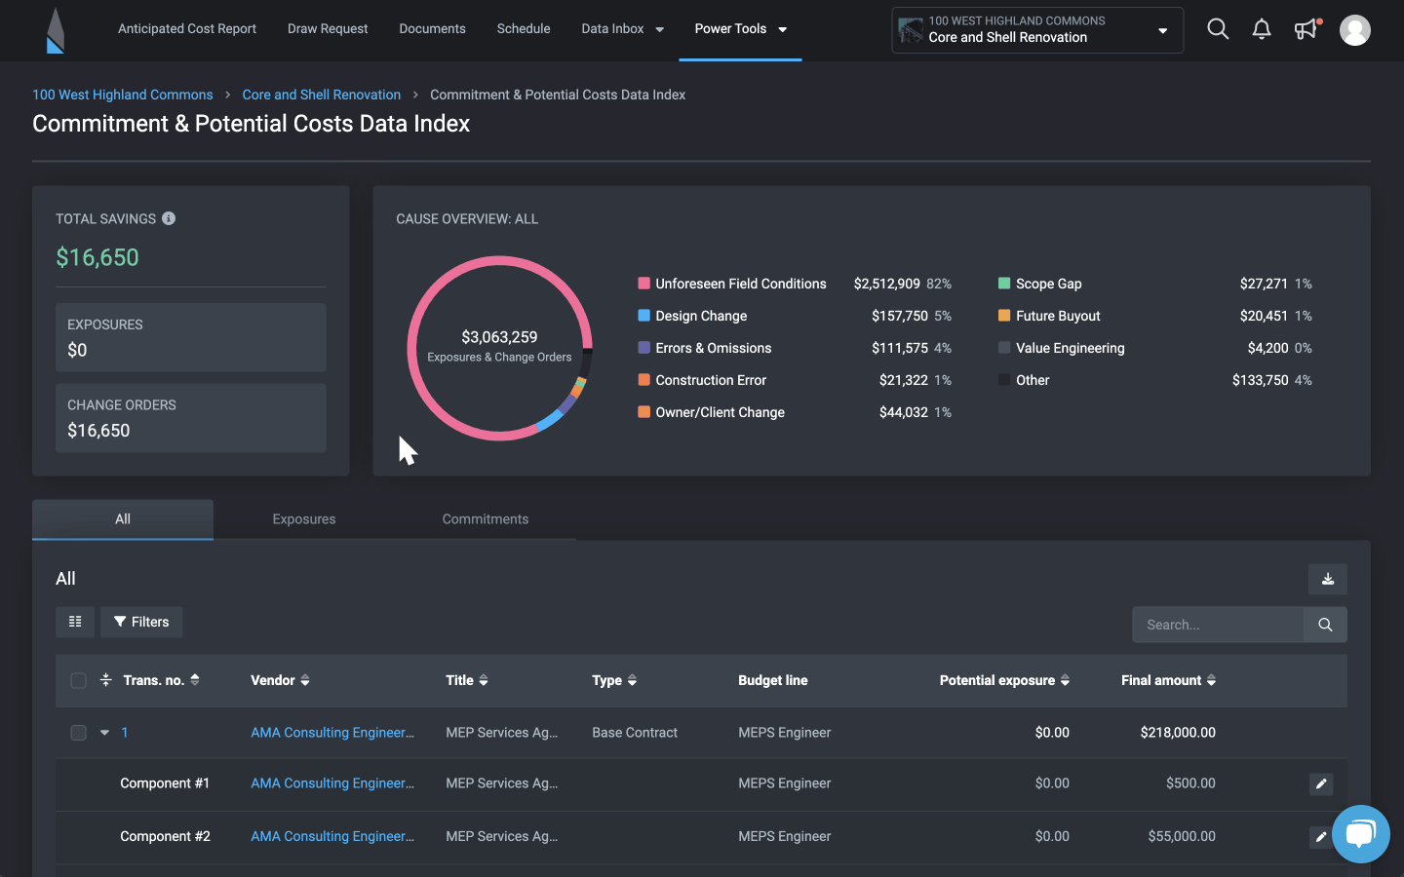Open AMA Consulting vendor link for Component #1
1404x877 pixels.
coord(332,783)
